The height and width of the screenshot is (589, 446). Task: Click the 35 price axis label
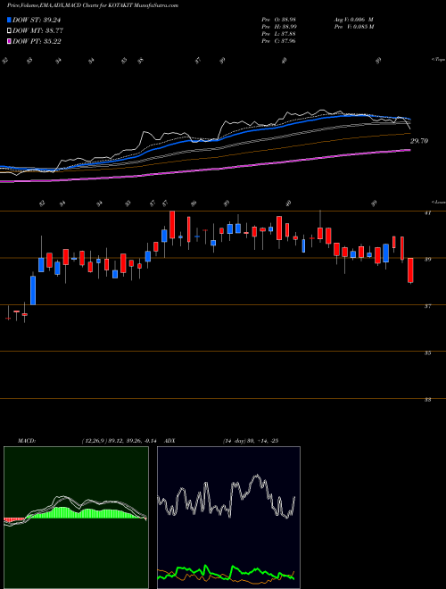427,353
